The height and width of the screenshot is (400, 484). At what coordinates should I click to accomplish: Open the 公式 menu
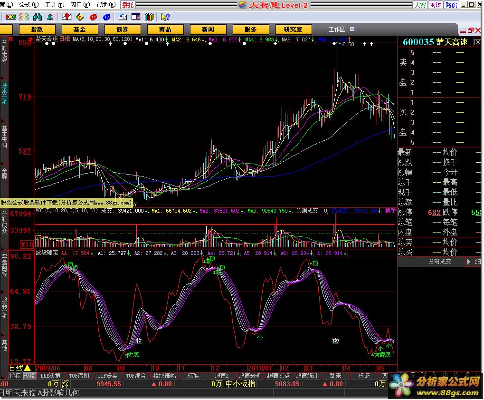[28, 5]
